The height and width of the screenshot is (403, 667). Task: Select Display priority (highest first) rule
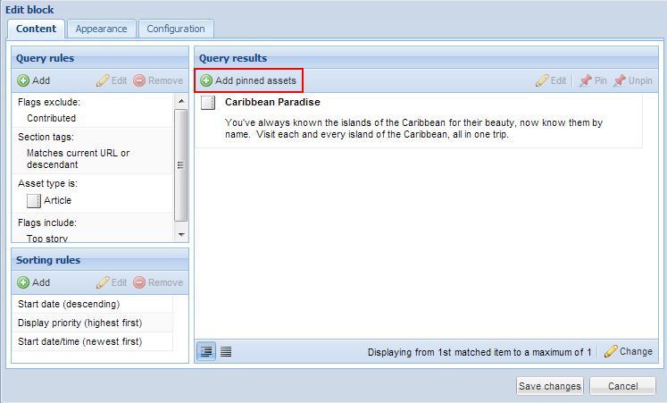(x=80, y=323)
